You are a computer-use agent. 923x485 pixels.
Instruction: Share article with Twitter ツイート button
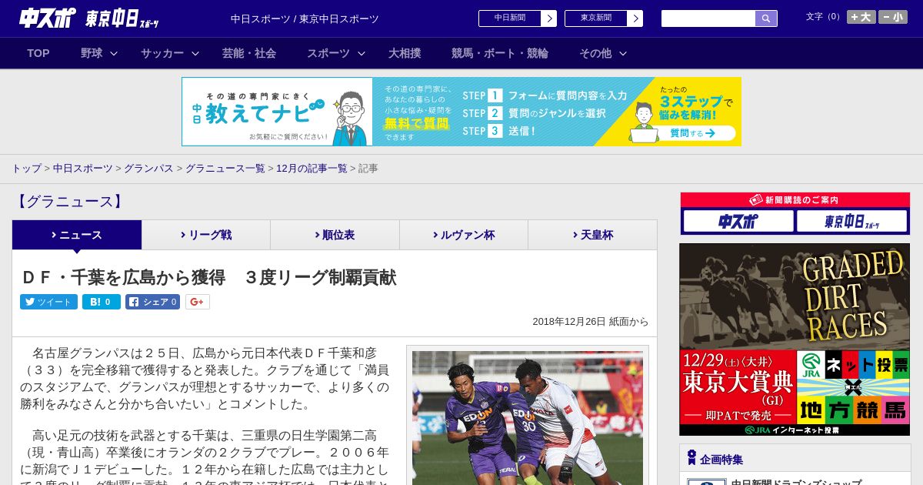coord(48,302)
